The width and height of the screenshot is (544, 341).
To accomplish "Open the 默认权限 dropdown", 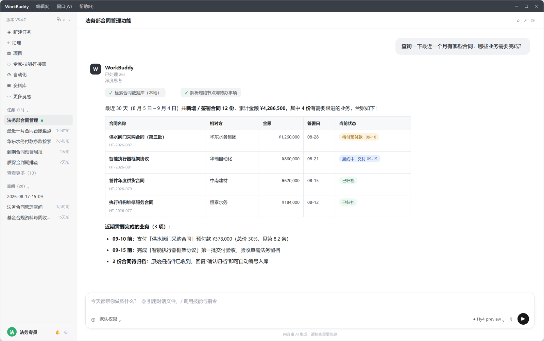I will (110, 319).
